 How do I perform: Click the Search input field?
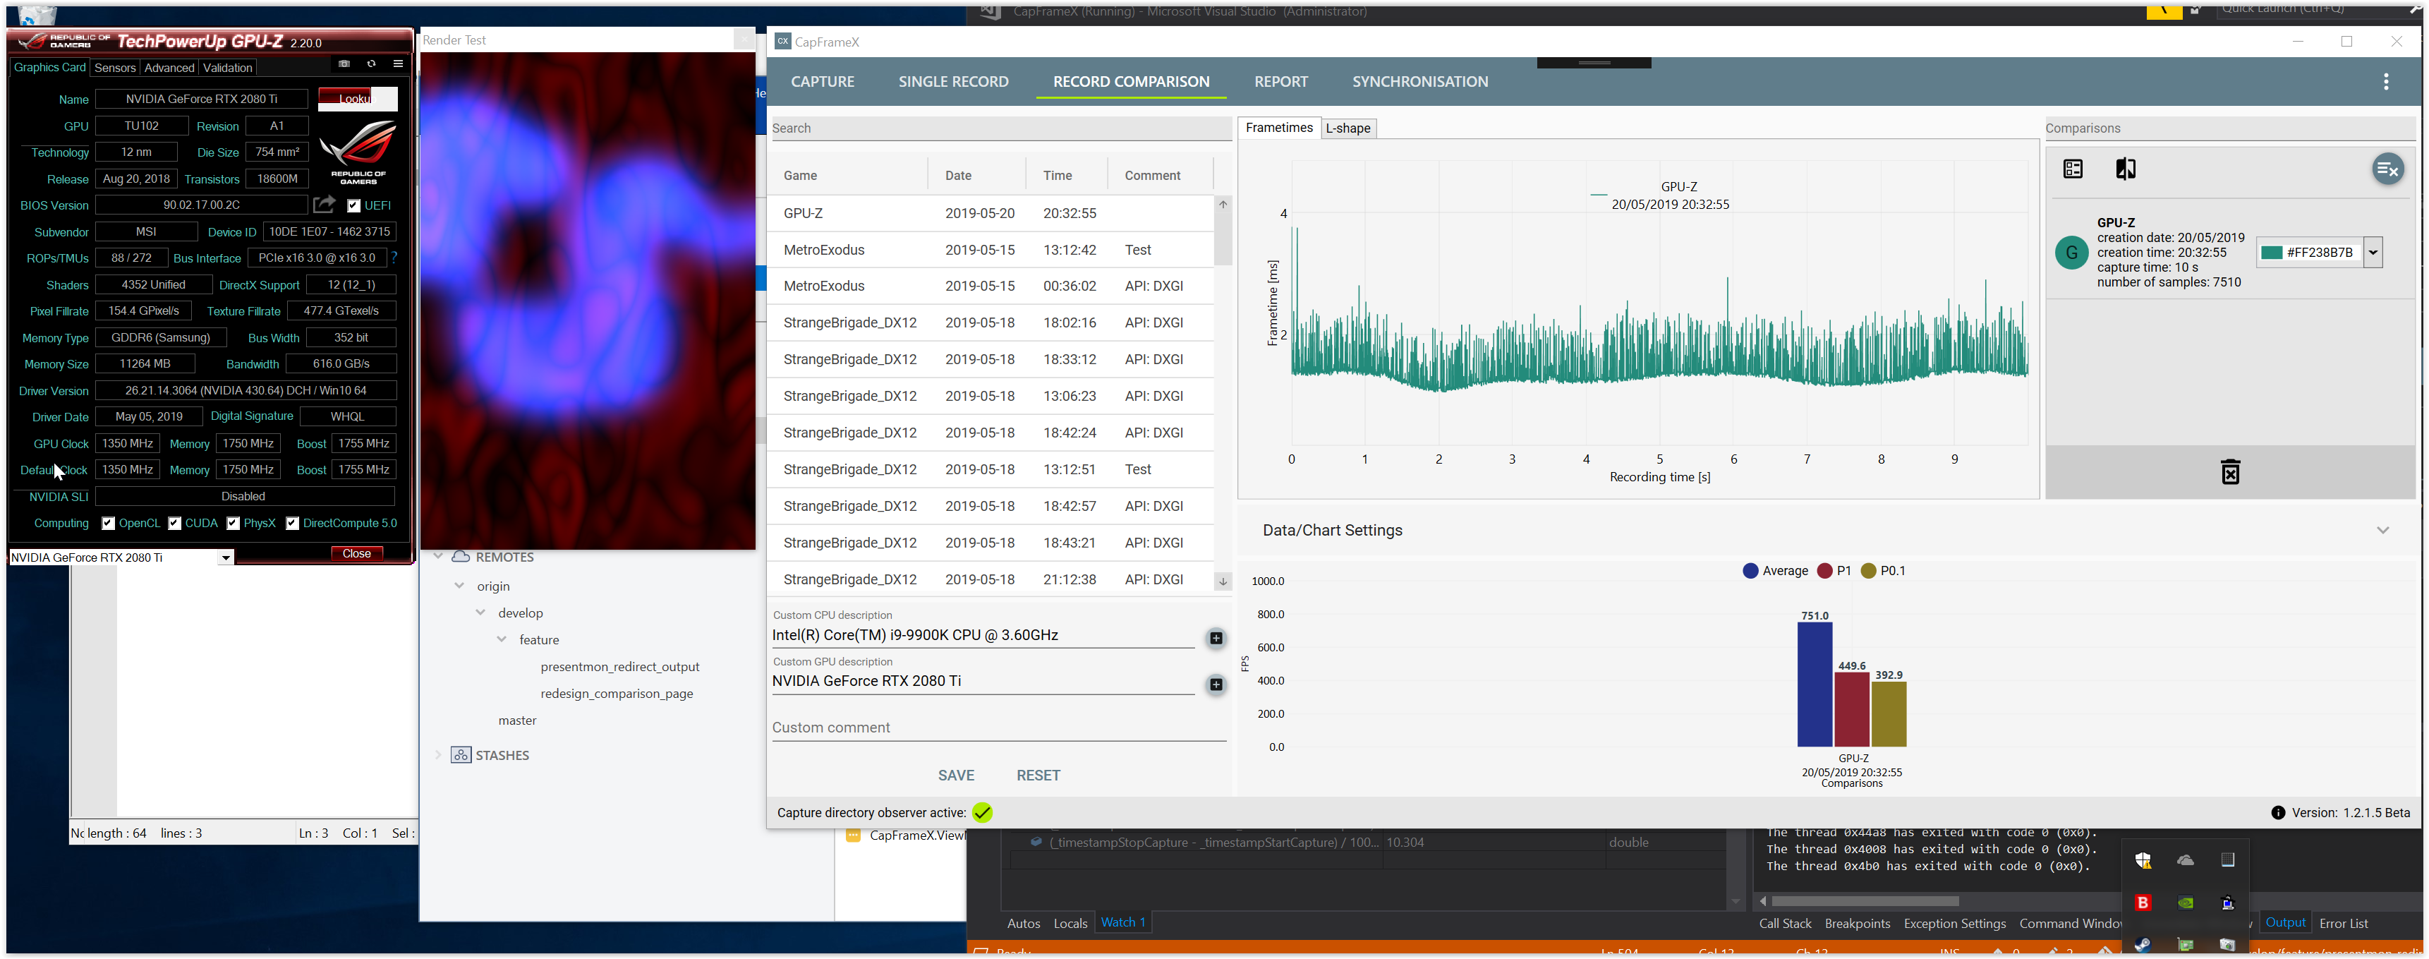[x=1000, y=128]
